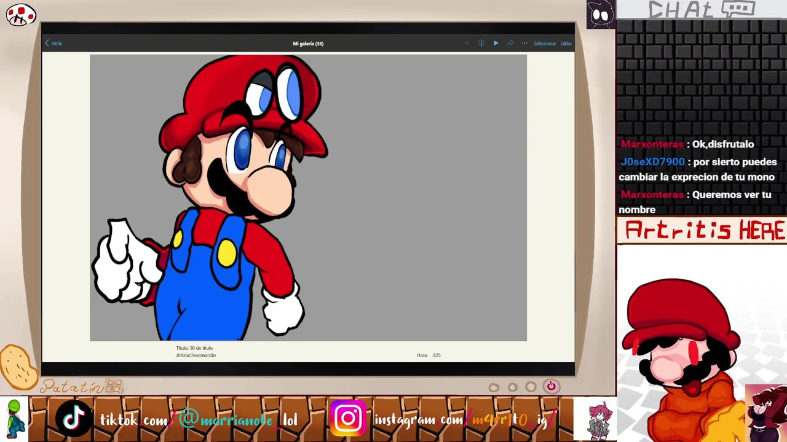Screen dimensions: 787x442
Task: Click the J0seXD7900 username in chat
Action: (652, 162)
